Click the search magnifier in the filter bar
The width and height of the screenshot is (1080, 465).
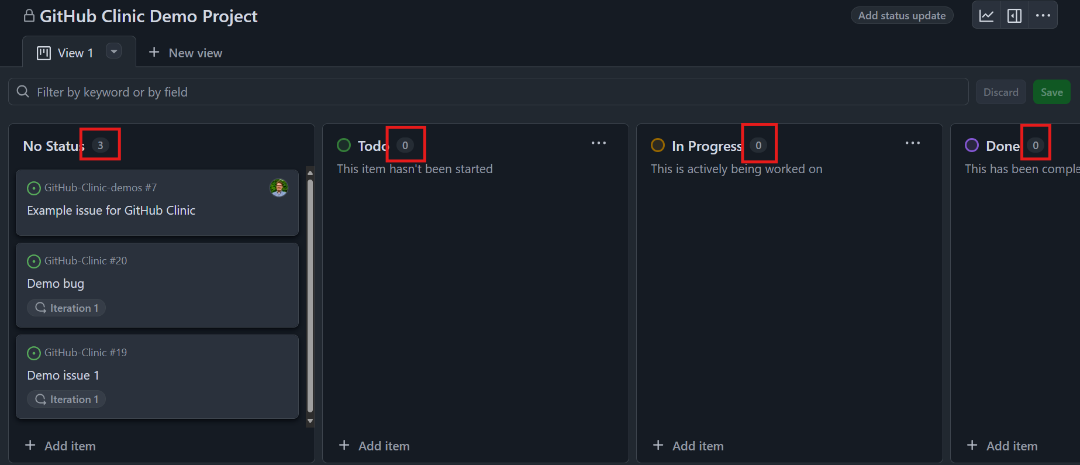point(23,92)
